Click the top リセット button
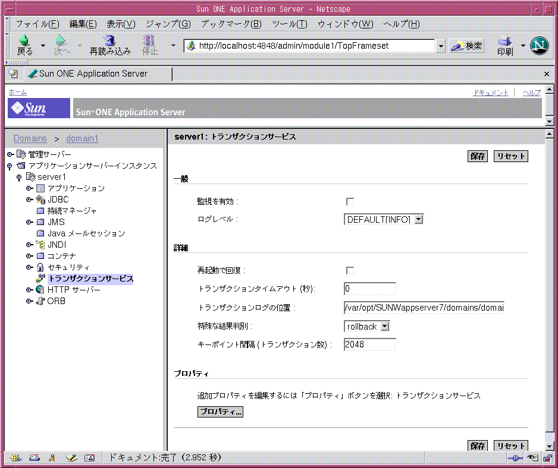Image resolution: width=558 pixels, height=468 pixels. [510, 156]
